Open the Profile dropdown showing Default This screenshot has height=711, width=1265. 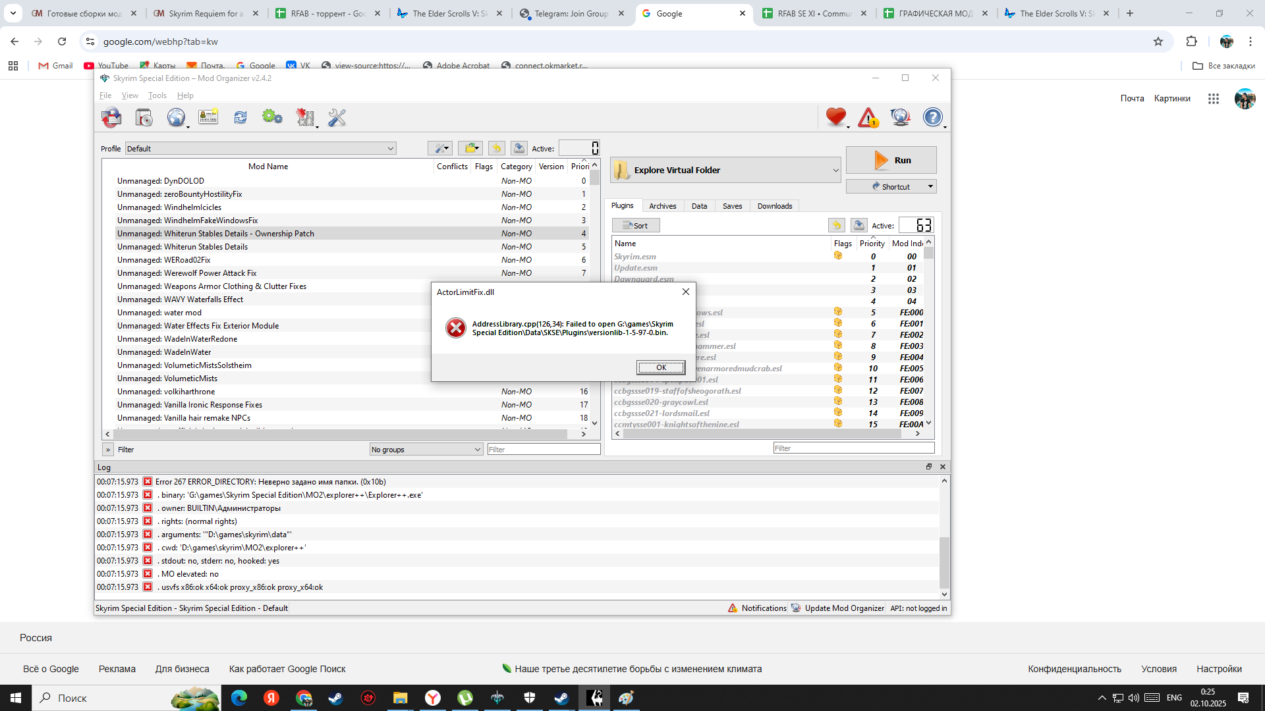click(261, 149)
